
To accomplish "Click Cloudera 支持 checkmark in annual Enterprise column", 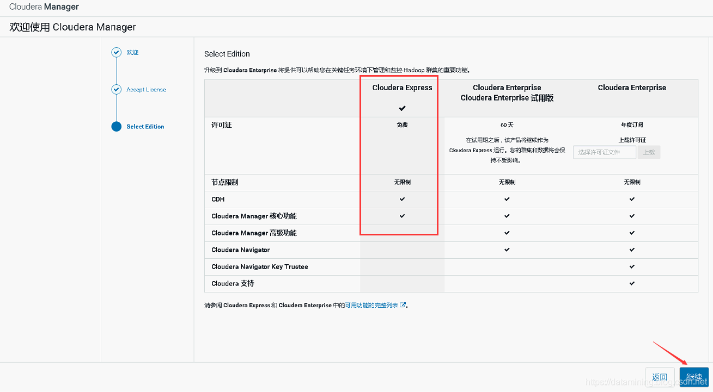I will click(632, 283).
